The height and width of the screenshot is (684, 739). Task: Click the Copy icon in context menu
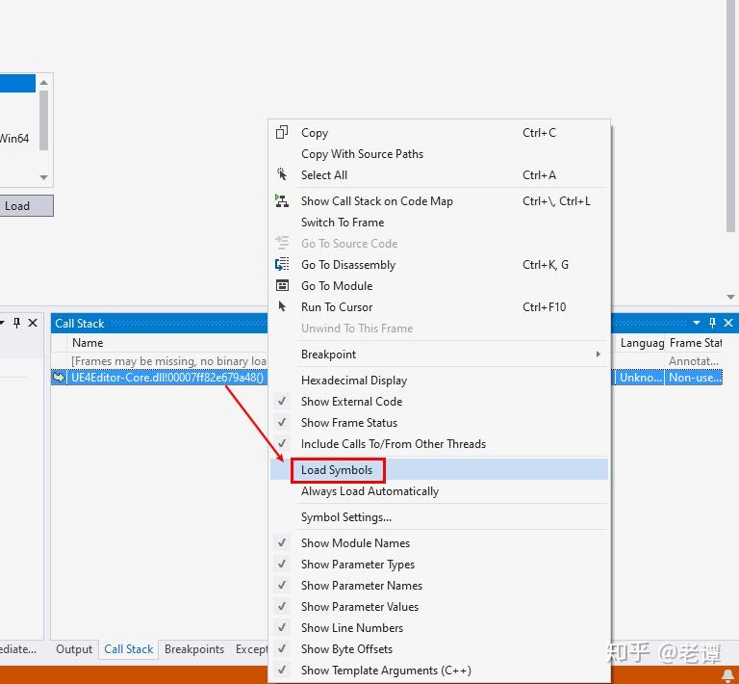pyautogui.click(x=282, y=133)
